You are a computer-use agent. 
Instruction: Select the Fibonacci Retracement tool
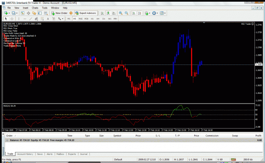click(42, 19)
